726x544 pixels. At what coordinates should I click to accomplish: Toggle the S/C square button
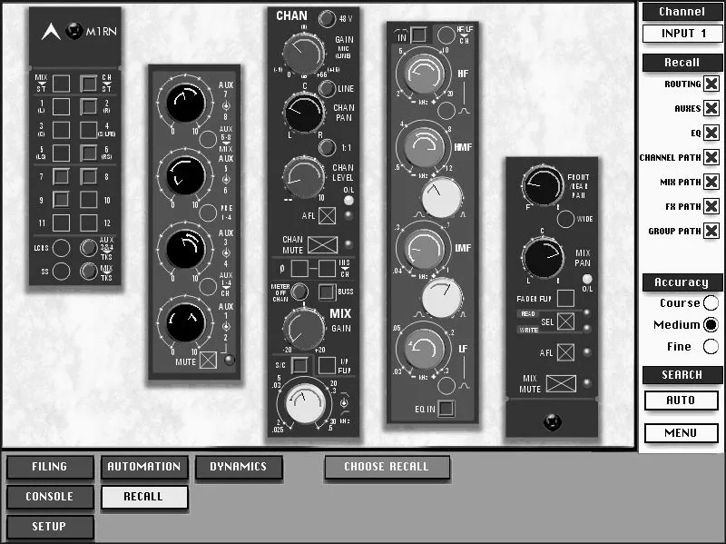click(x=299, y=365)
